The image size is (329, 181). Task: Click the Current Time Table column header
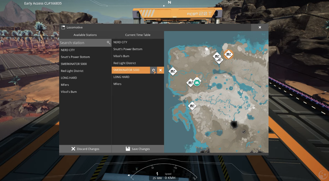tap(138, 35)
